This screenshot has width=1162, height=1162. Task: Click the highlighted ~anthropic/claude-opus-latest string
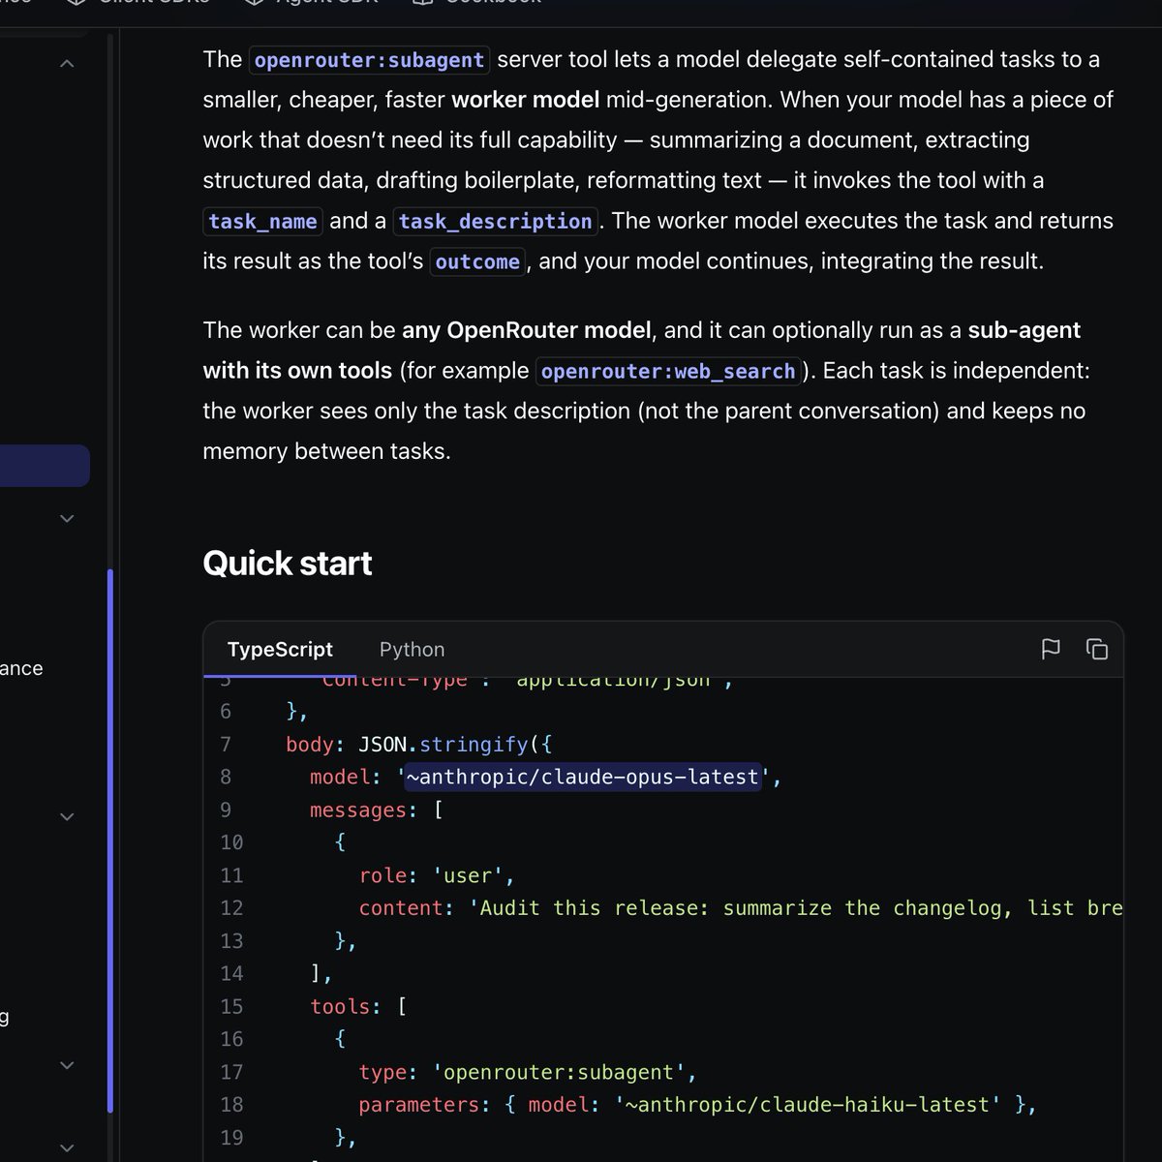583,778
